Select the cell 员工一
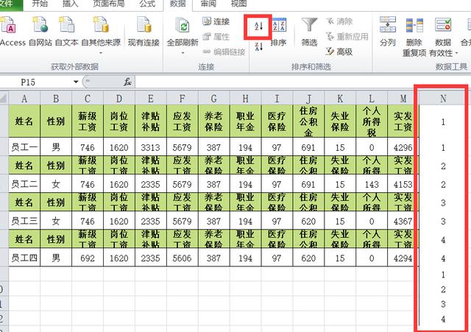471x332 pixels. [24, 147]
